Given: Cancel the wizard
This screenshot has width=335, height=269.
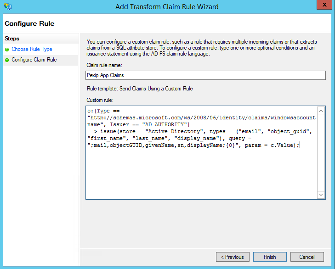Looking at the screenshot, I should pyautogui.click(x=307, y=257).
